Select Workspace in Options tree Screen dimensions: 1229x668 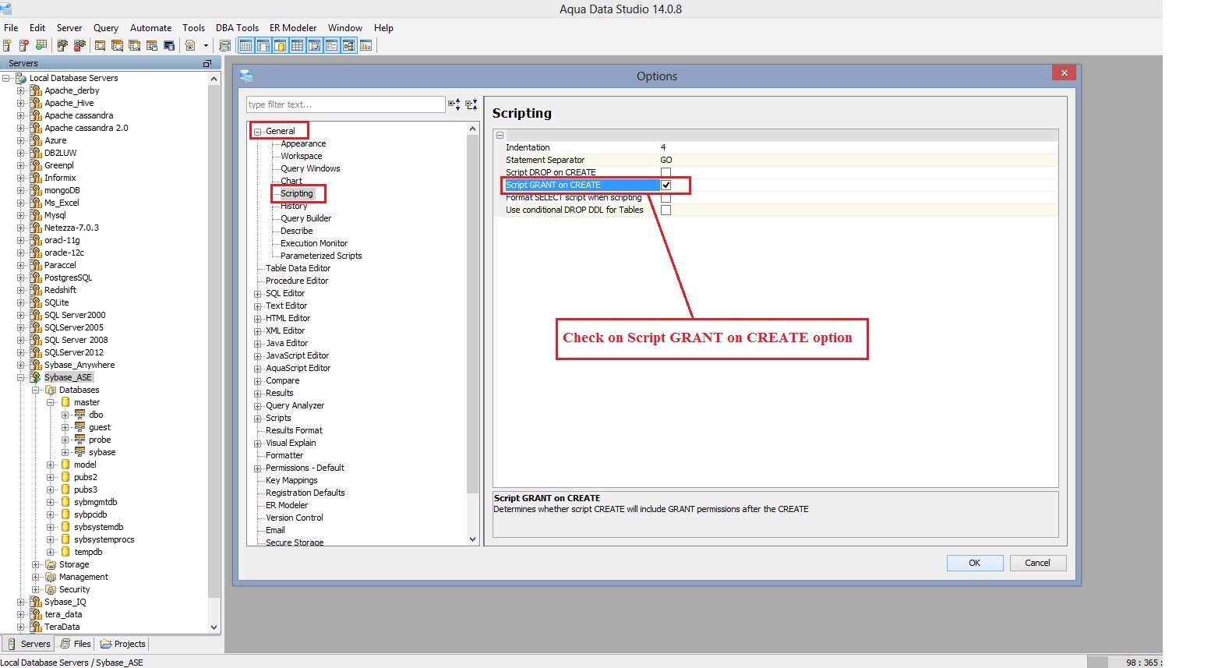[301, 157]
